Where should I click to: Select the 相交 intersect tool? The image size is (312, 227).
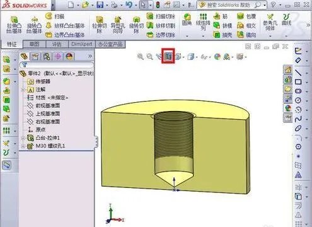pyautogui.click(x=246, y=26)
